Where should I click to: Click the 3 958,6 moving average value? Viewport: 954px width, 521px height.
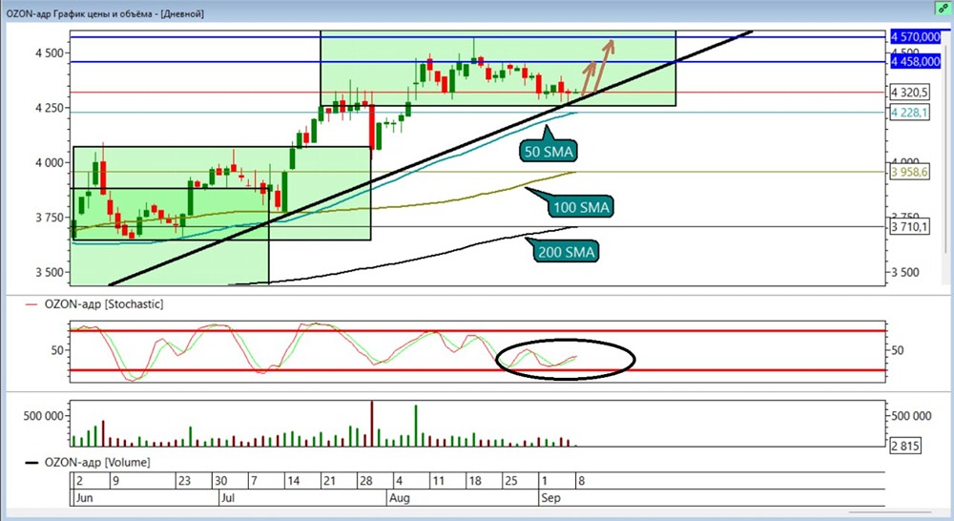point(909,173)
